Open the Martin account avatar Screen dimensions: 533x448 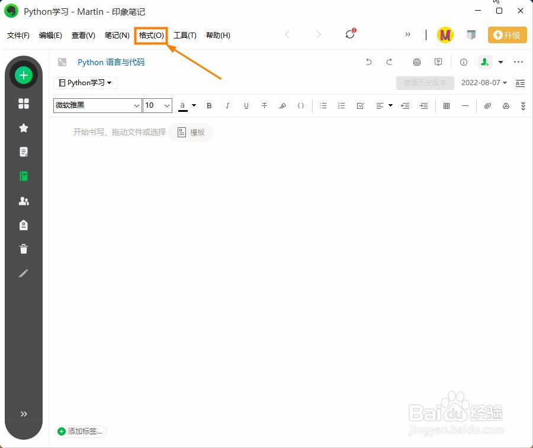445,35
